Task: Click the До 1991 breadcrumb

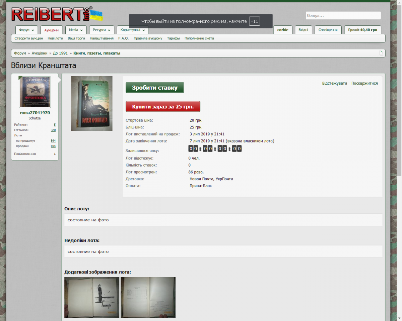Action: point(60,53)
